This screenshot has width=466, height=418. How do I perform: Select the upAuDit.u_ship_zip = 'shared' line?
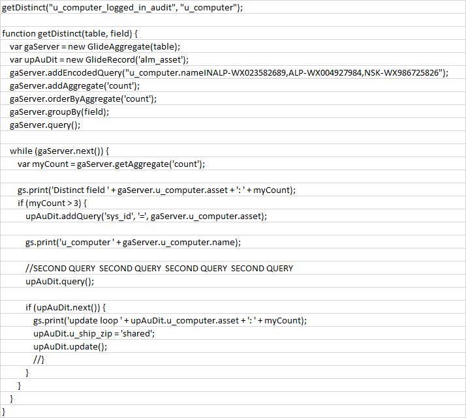[94, 334]
